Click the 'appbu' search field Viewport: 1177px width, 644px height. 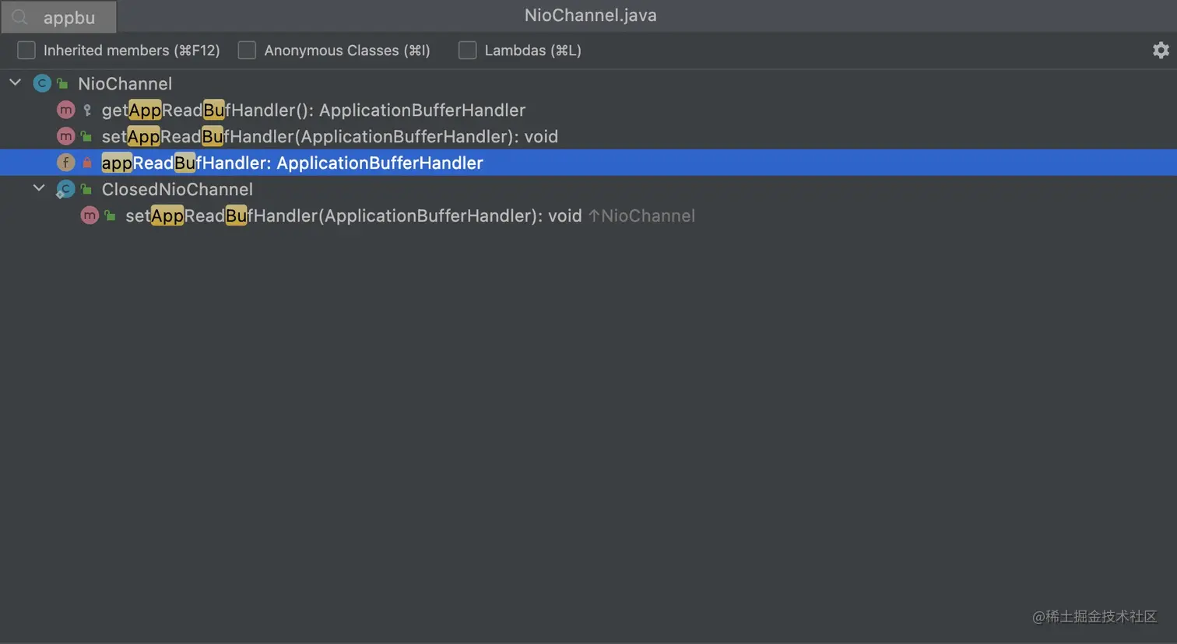(x=59, y=17)
